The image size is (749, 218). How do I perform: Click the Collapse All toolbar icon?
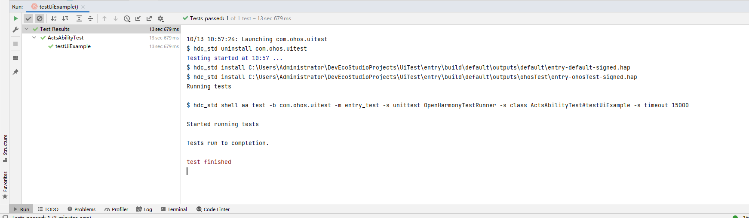click(x=90, y=18)
